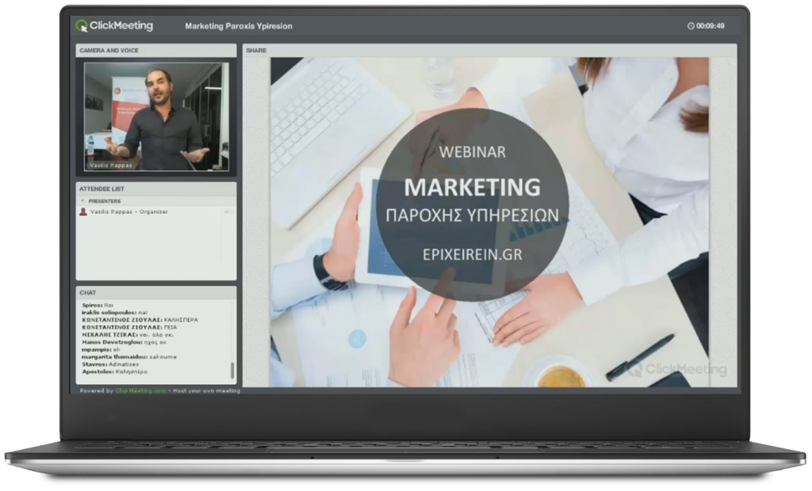Click the mpampis chat message

(101, 349)
